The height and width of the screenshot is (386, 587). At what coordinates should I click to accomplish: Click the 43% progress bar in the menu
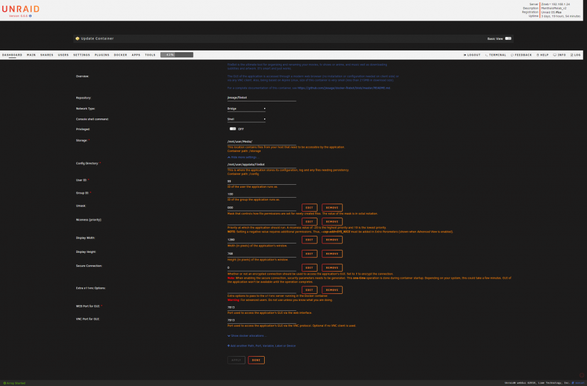coord(177,55)
